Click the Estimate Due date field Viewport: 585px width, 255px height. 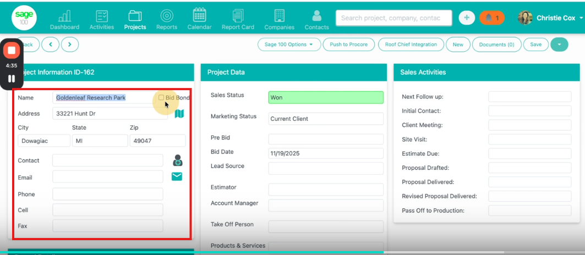click(530, 153)
